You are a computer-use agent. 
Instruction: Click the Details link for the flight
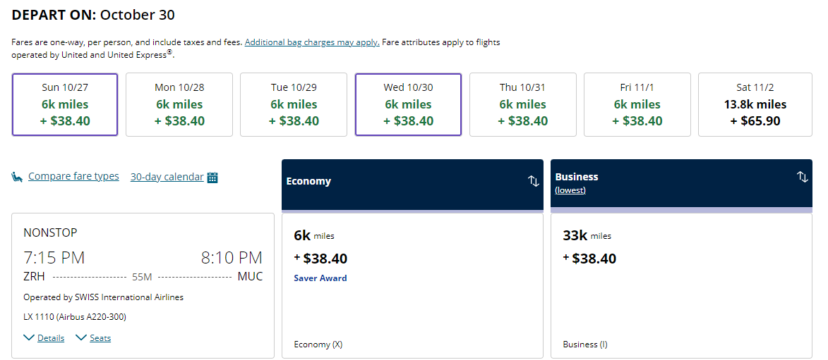(x=51, y=338)
